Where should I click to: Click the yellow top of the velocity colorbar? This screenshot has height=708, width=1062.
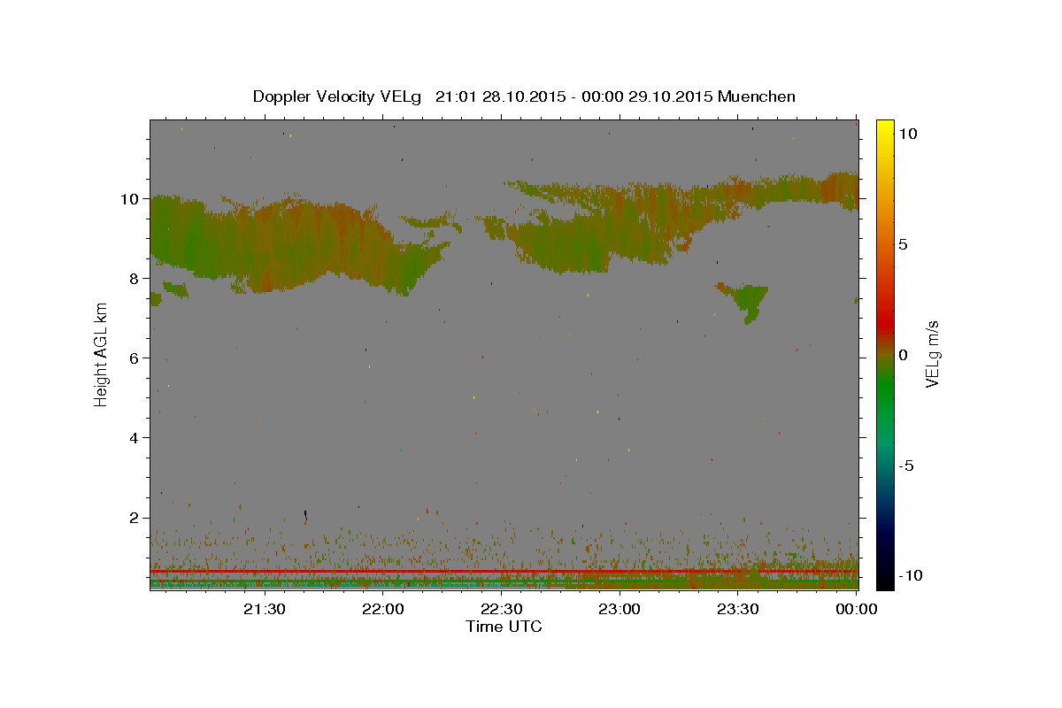pos(884,126)
